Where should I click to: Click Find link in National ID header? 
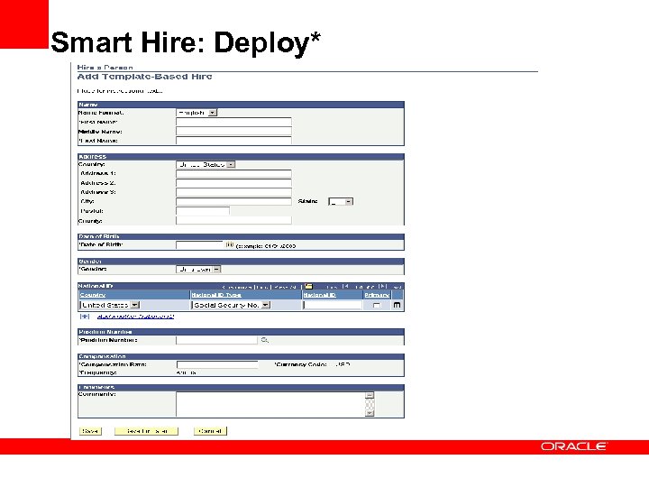pyautogui.click(x=262, y=287)
